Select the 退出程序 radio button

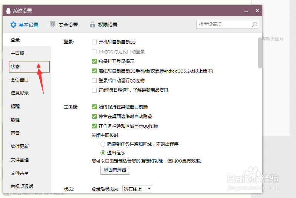103,152
